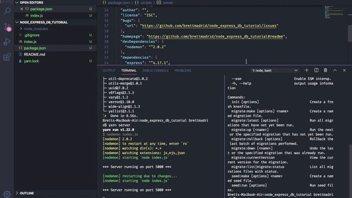
Task: Select the terminal dropdown '1: node, bash'
Action: [x=274, y=70]
